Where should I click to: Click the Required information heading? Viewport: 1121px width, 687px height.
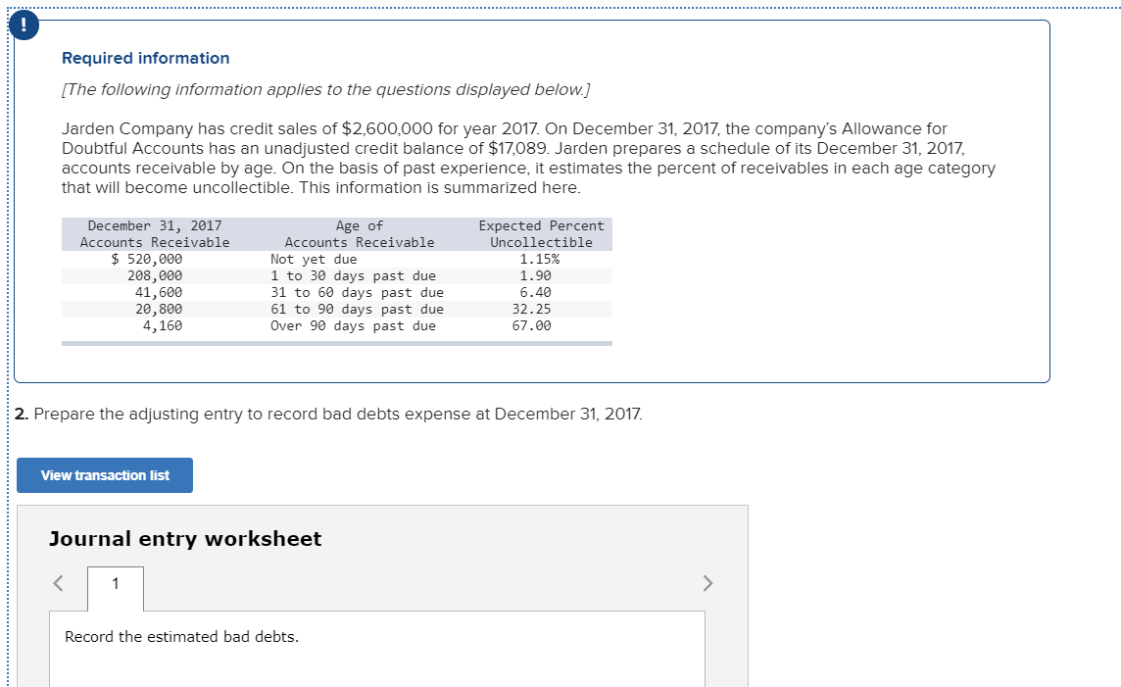pos(146,58)
